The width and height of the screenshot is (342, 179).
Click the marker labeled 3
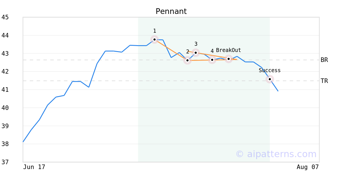coord(196,53)
